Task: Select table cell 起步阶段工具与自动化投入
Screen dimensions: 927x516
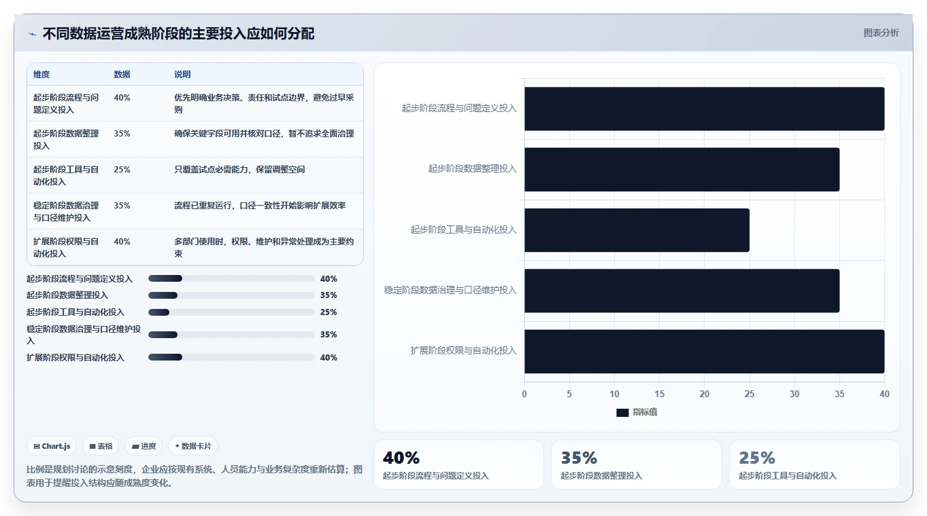Action: pyautogui.click(x=66, y=175)
